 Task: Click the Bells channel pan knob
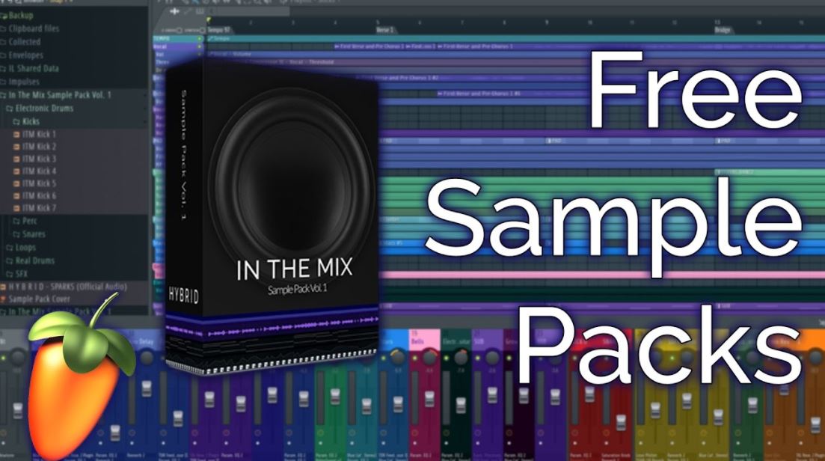(x=429, y=357)
